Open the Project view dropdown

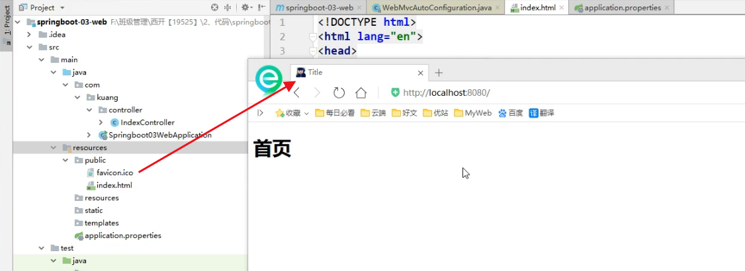(x=62, y=8)
